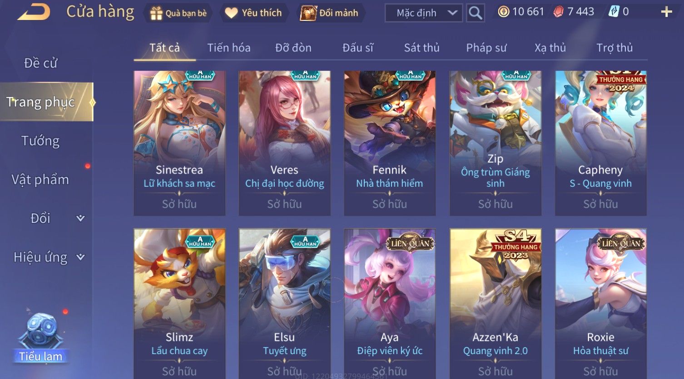Tap the gold coin balance icon
684x379 pixels.
point(503,12)
